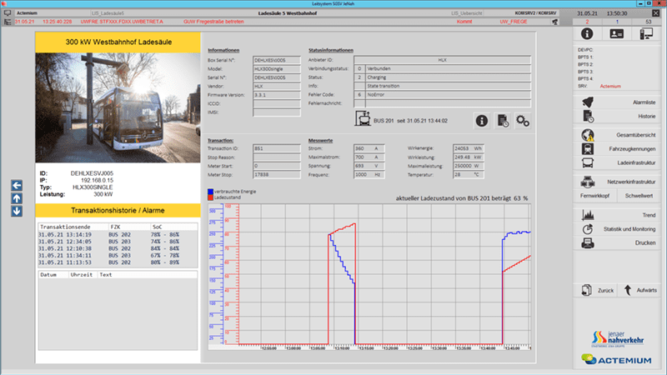This screenshot has width=667, height=375.
Task: Click the blue verbrauchte Energie legend swatch
Action: coord(209,191)
